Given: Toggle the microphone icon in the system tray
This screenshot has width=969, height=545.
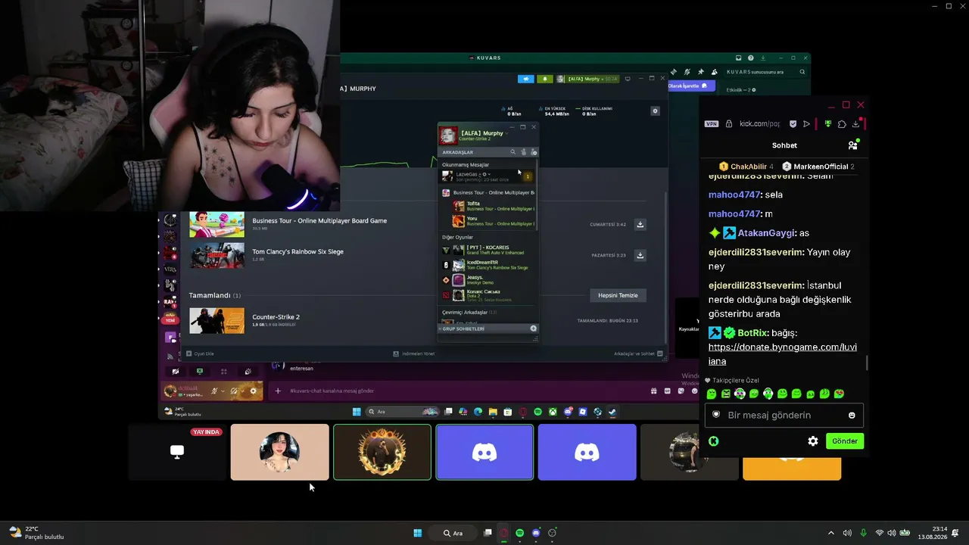Looking at the screenshot, I should point(863,533).
